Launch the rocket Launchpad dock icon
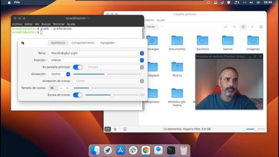The height and width of the screenshot is (157, 279). (108, 150)
